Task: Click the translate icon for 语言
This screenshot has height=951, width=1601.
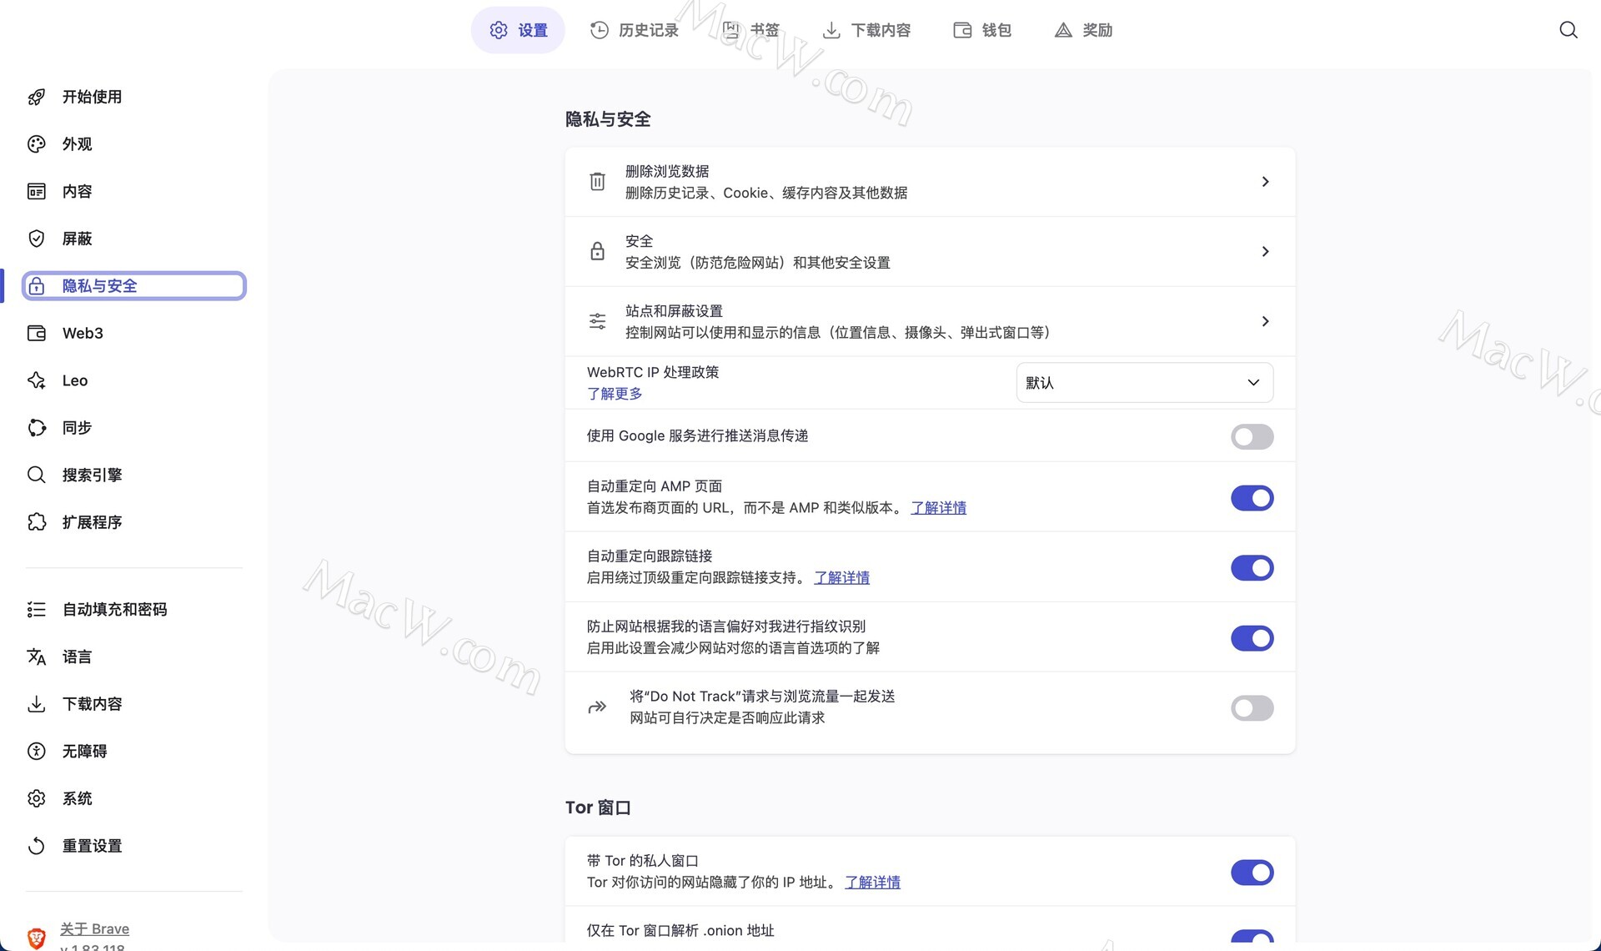Action: (x=36, y=657)
